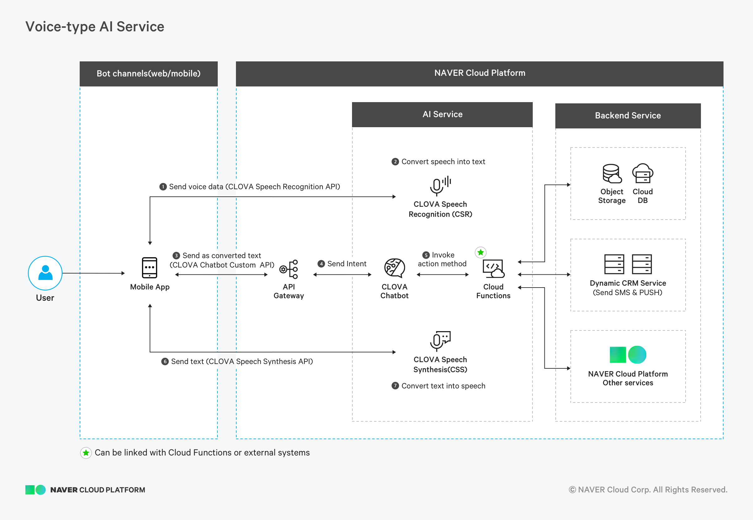Click the 'Mobile App' label text
The image size is (753, 520).
click(x=150, y=287)
